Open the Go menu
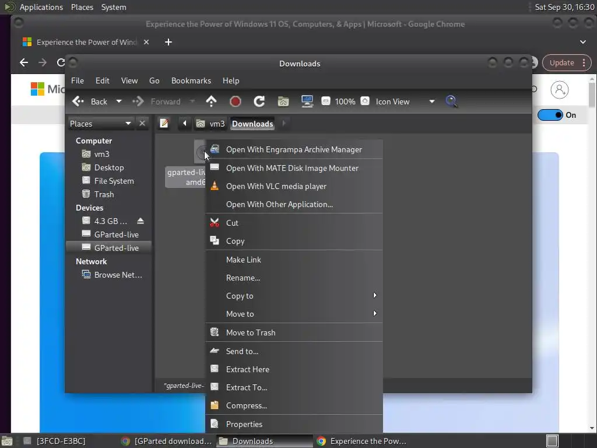 pos(154,80)
